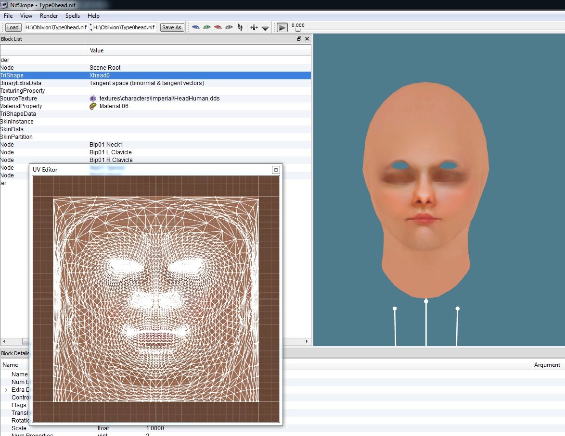Open the Spells menu
Viewport: 565px width, 436px height.
click(x=72, y=16)
